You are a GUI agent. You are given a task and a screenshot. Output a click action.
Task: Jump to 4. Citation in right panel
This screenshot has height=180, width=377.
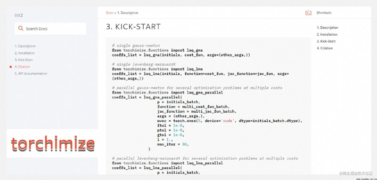325,48
